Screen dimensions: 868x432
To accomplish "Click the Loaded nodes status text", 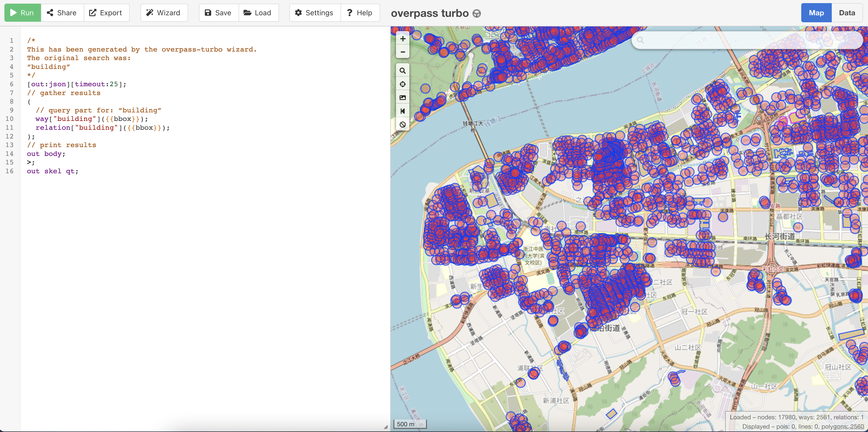I will tap(797, 417).
